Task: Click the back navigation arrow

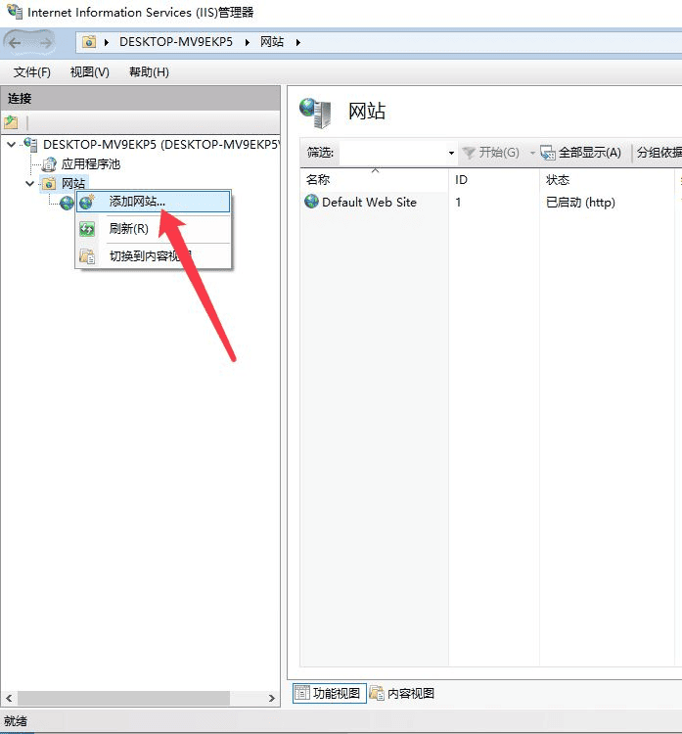Action: [x=15, y=43]
